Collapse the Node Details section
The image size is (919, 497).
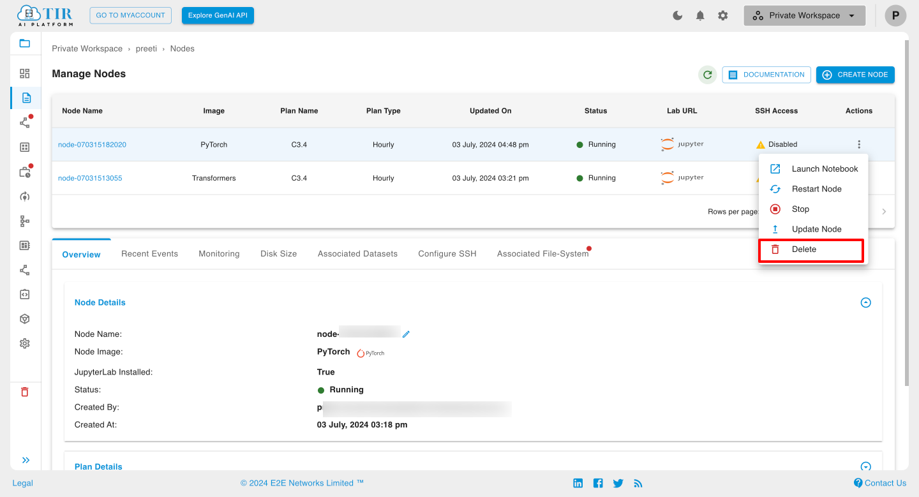point(866,303)
